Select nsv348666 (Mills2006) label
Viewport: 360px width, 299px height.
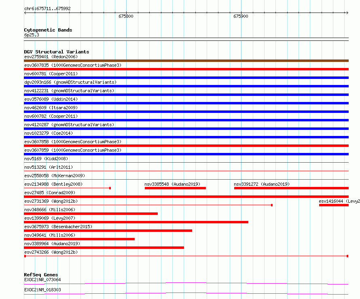pyautogui.click(x=50, y=210)
